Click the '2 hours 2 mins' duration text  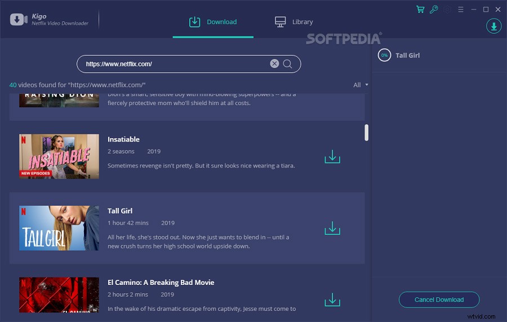pyautogui.click(x=128, y=294)
